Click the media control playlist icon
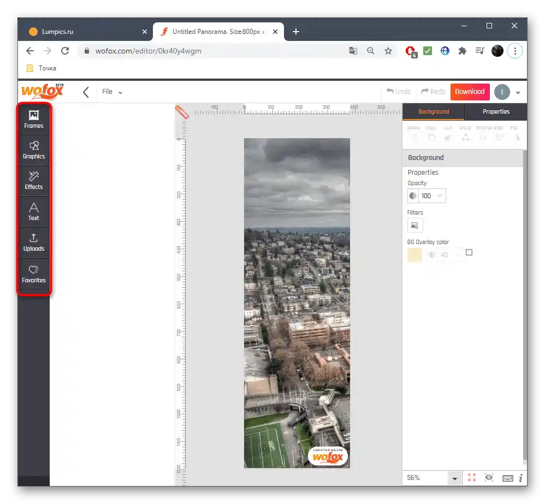 479,51
